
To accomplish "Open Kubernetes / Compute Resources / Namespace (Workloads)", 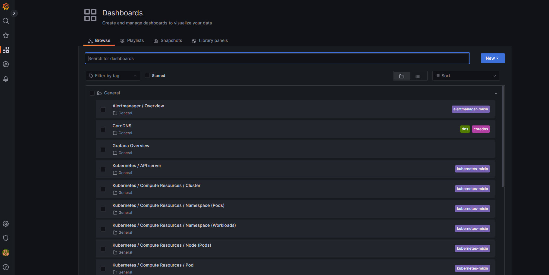I will click(x=174, y=225).
